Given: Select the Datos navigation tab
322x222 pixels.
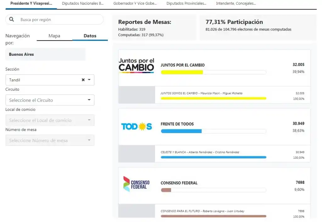Looking at the screenshot, I should click(x=90, y=36).
